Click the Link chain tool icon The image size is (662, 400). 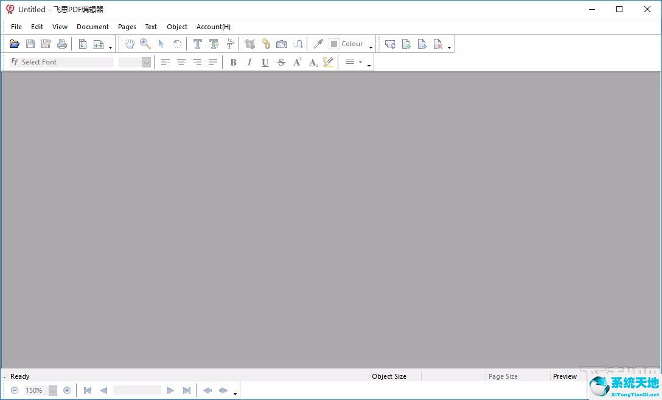click(265, 44)
